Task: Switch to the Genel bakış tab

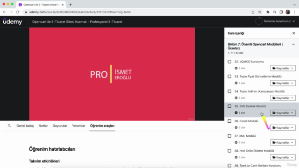Action: (x=25, y=126)
